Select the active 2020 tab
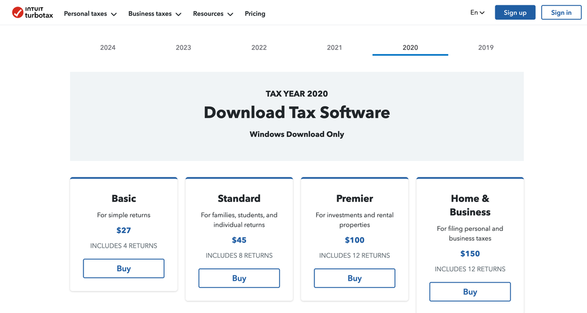Viewport: 587px width, 313px height. pyautogui.click(x=410, y=48)
